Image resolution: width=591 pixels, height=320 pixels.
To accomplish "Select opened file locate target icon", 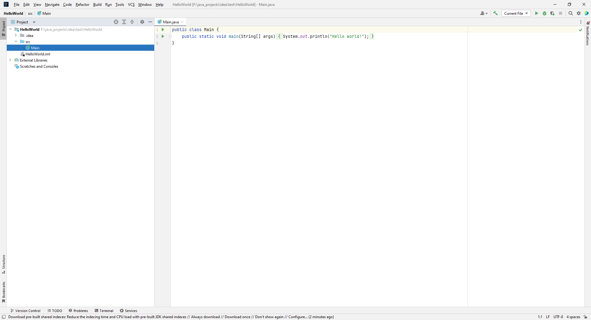I will point(116,22).
